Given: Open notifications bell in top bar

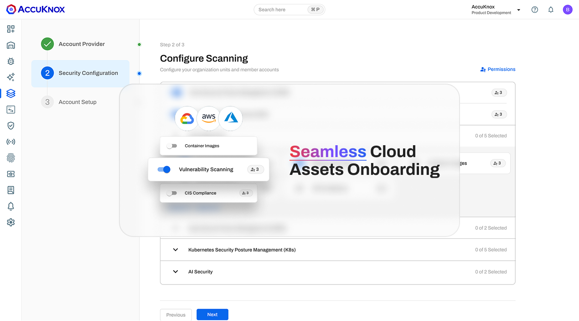Looking at the screenshot, I should click(551, 10).
